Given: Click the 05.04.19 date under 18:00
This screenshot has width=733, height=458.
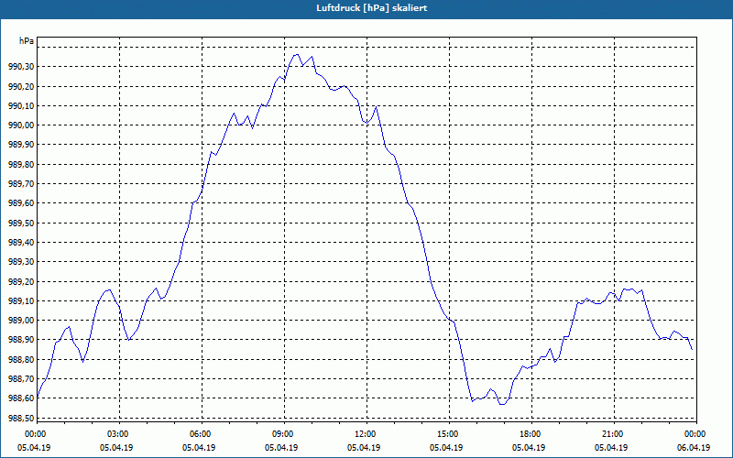Looking at the screenshot, I should pyautogui.click(x=529, y=448).
